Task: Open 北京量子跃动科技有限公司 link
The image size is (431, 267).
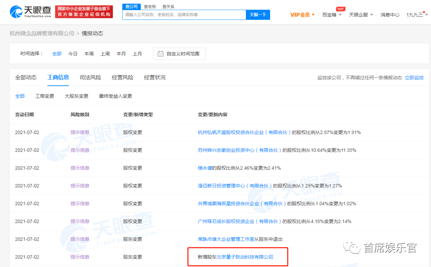Action: [x=245, y=257]
